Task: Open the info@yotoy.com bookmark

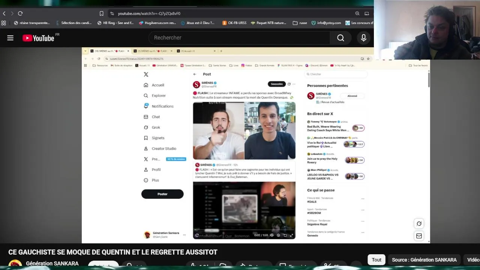Action: point(326,23)
